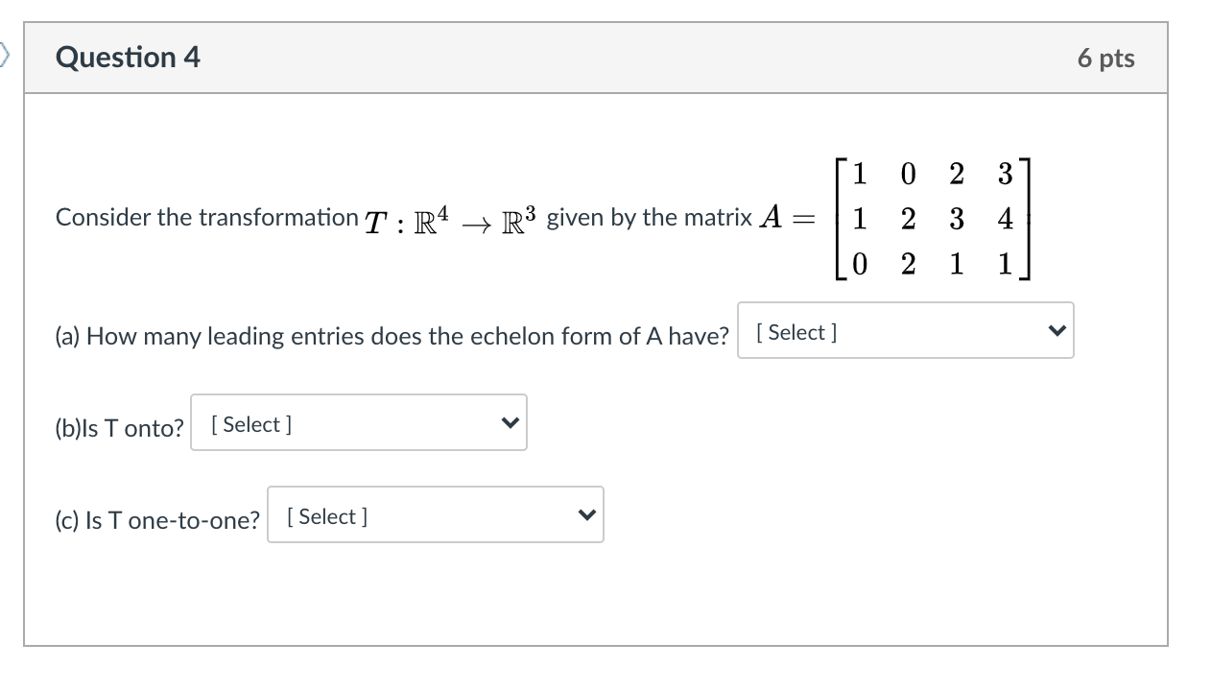Click the '(c) Is T one-to-one?' label

157,520
